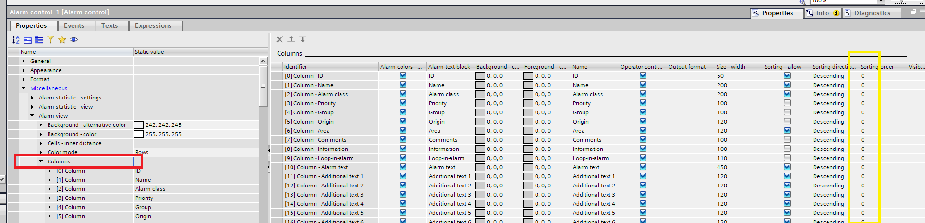
Task: Click the expand-all rows icon
Action: point(39,40)
